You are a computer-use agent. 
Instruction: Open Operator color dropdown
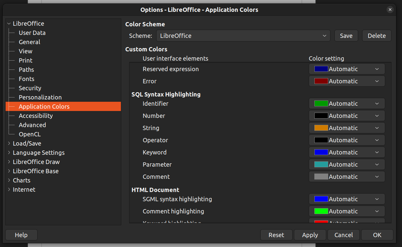coord(347,140)
